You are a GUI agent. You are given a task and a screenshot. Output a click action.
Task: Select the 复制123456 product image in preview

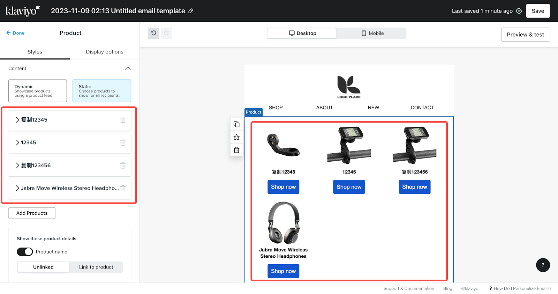pyautogui.click(x=415, y=145)
